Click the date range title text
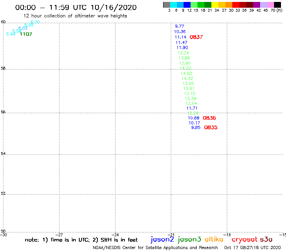286x251 pixels. 76,7
